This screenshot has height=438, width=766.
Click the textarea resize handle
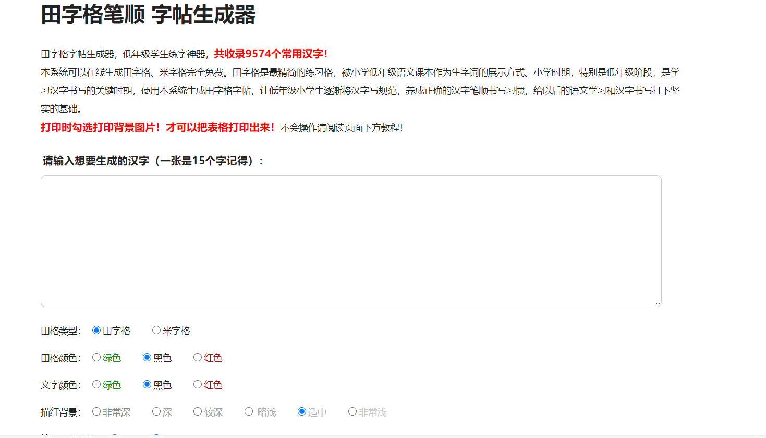point(658,304)
